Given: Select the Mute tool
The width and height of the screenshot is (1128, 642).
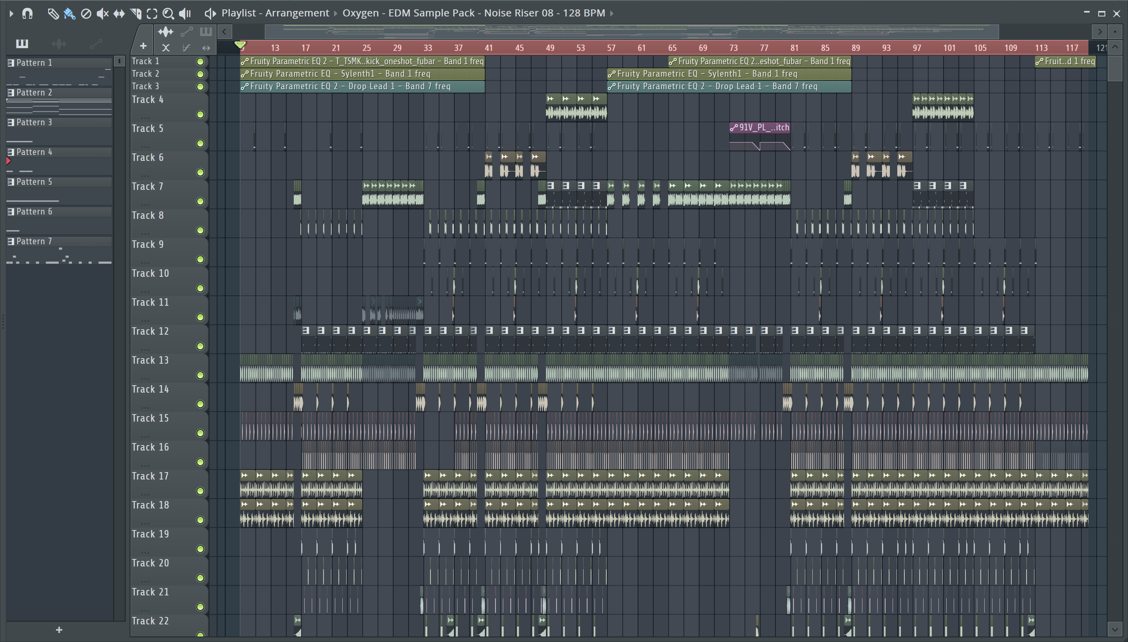Looking at the screenshot, I should (102, 13).
